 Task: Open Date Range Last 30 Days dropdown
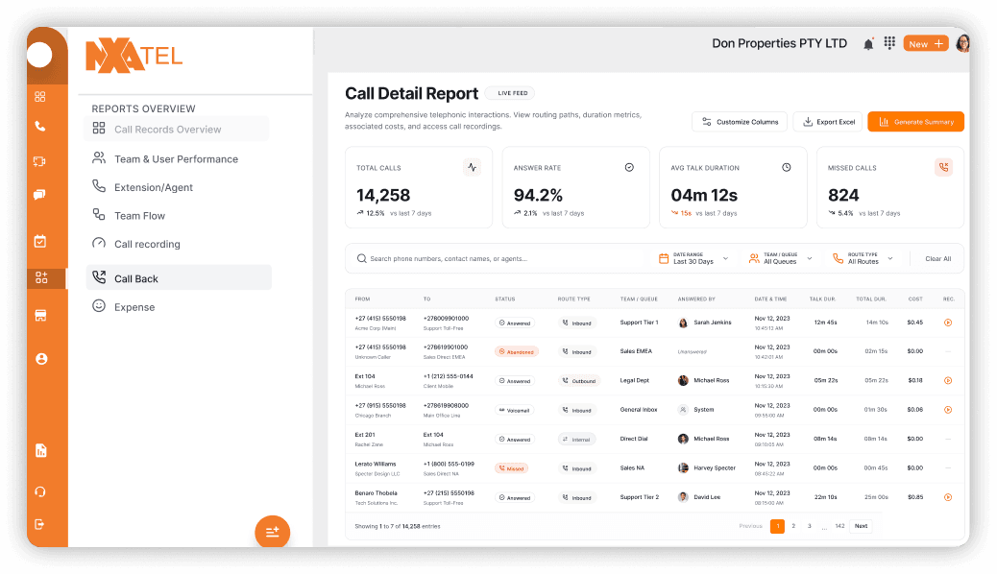[693, 259]
